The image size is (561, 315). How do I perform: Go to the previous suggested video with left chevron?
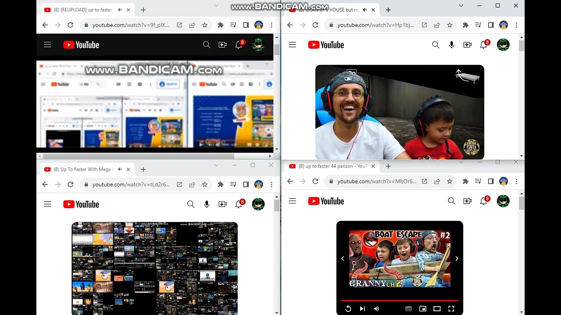pos(343,259)
